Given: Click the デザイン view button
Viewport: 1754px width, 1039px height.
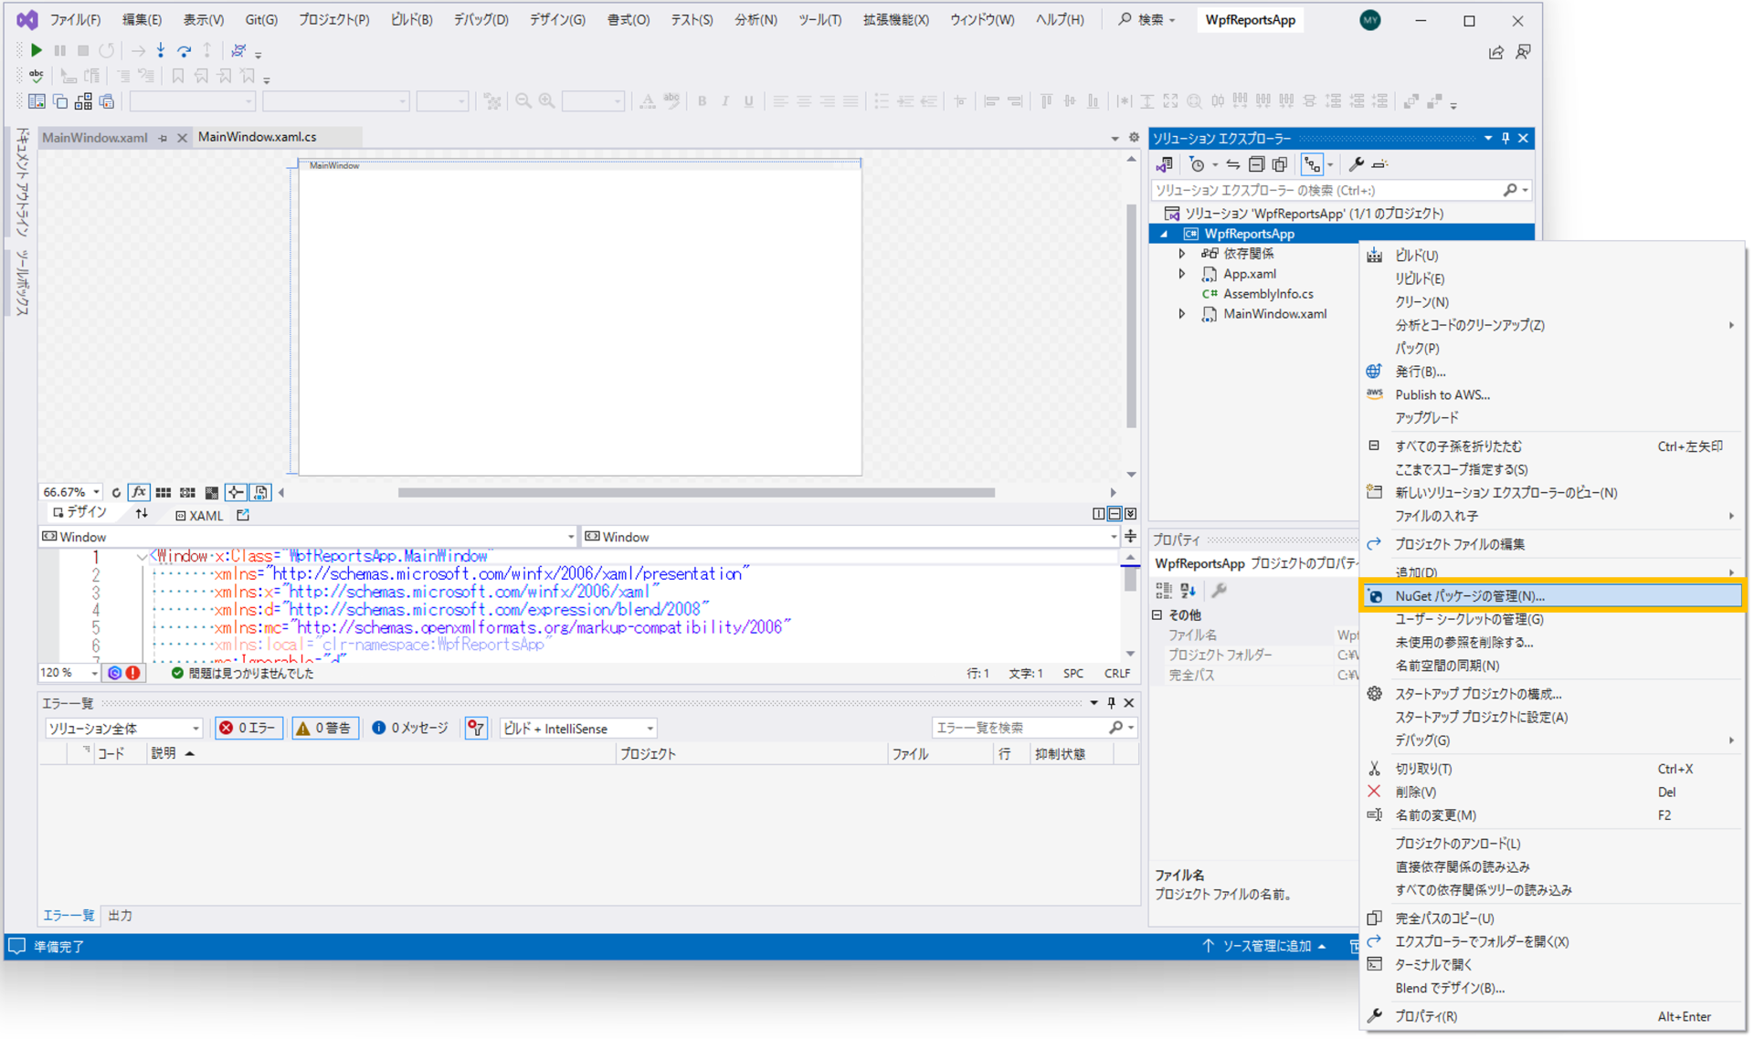Looking at the screenshot, I should (x=80, y=513).
